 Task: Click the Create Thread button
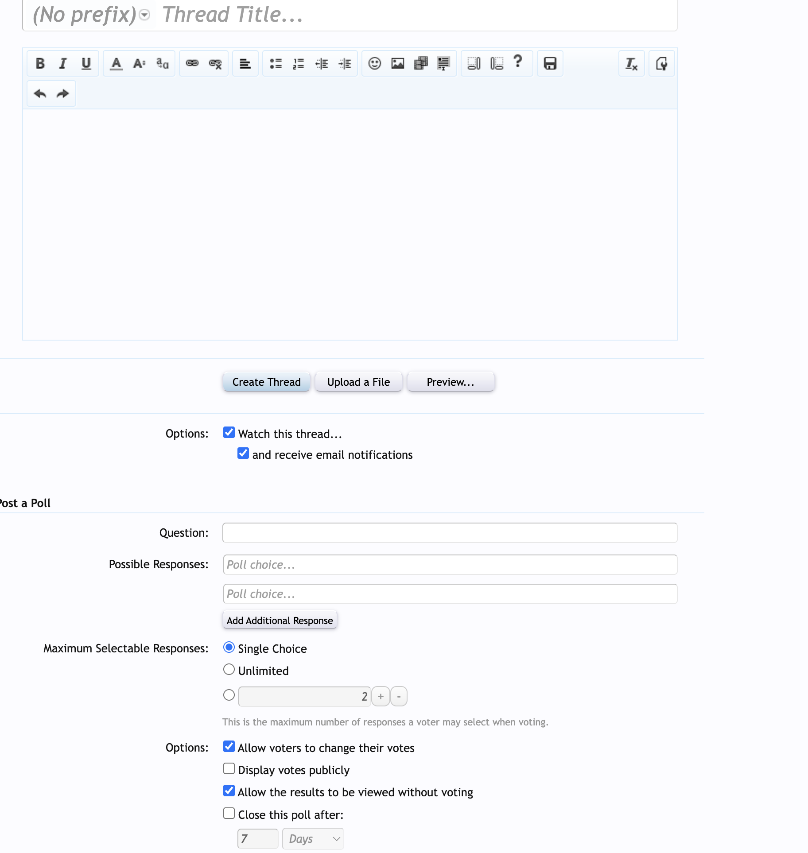coord(266,382)
